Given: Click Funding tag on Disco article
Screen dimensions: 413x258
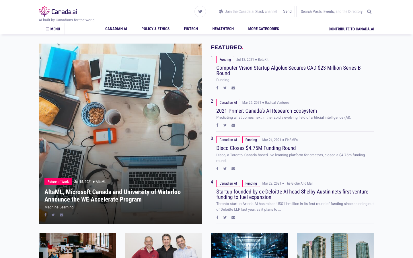Looking at the screenshot, I should 251,140.
